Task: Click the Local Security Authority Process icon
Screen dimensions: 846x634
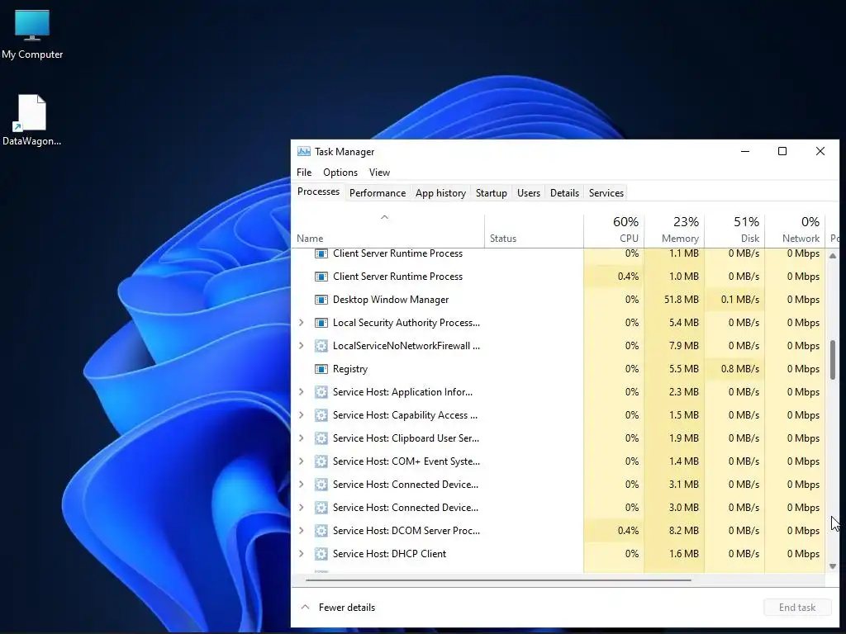Action: (321, 323)
